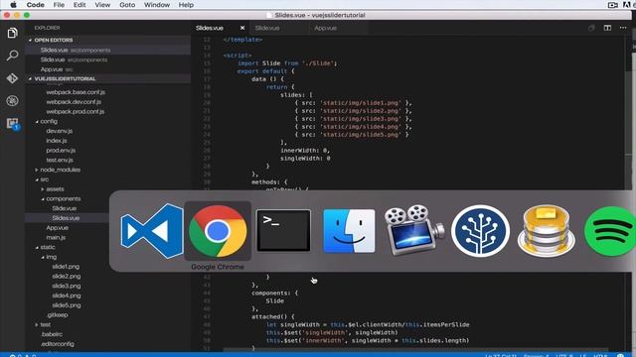The width and height of the screenshot is (636, 357).
Task: Click the 'static/img/slide1.png' string in code
Action: click(x=360, y=103)
